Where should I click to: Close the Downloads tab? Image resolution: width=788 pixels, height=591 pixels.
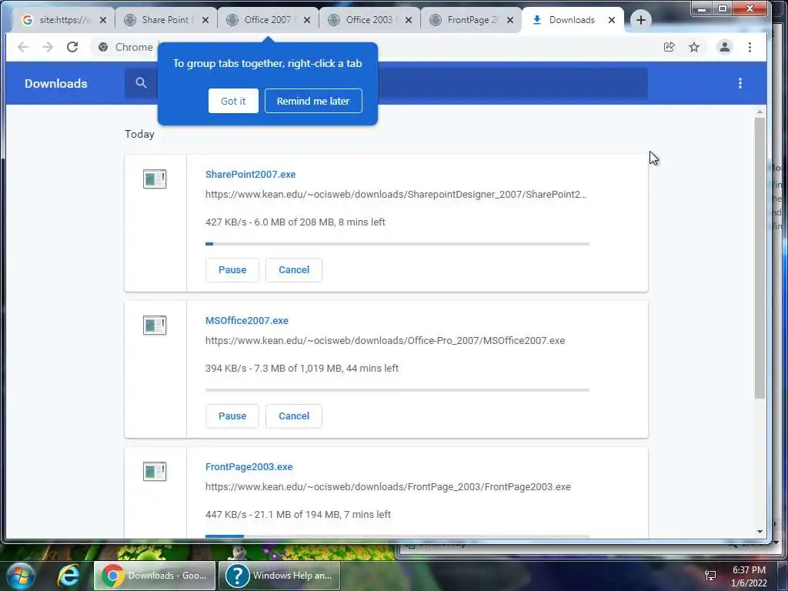pyautogui.click(x=612, y=20)
